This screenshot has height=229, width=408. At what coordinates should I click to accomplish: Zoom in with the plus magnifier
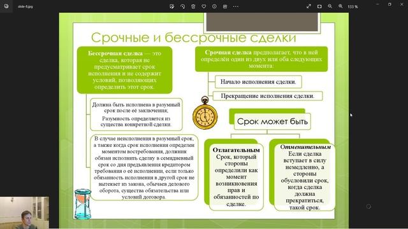click(x=340, y=6)
